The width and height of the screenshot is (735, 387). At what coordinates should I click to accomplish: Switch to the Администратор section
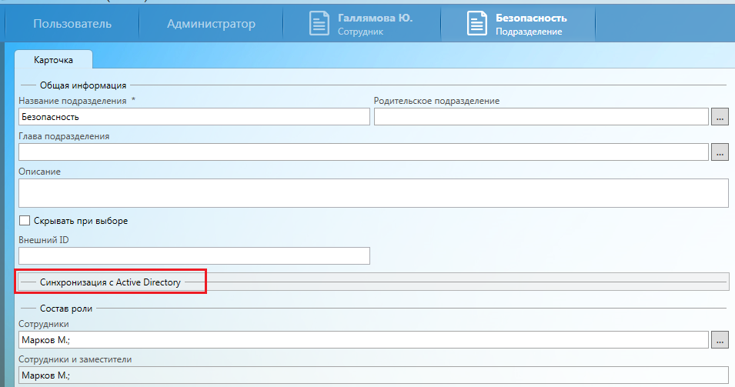pyautogui.click(x=211, y=24)
